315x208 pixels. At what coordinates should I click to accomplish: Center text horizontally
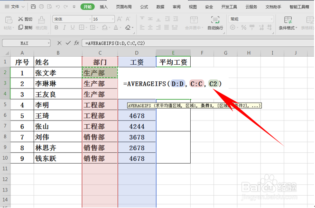[150, 27]
